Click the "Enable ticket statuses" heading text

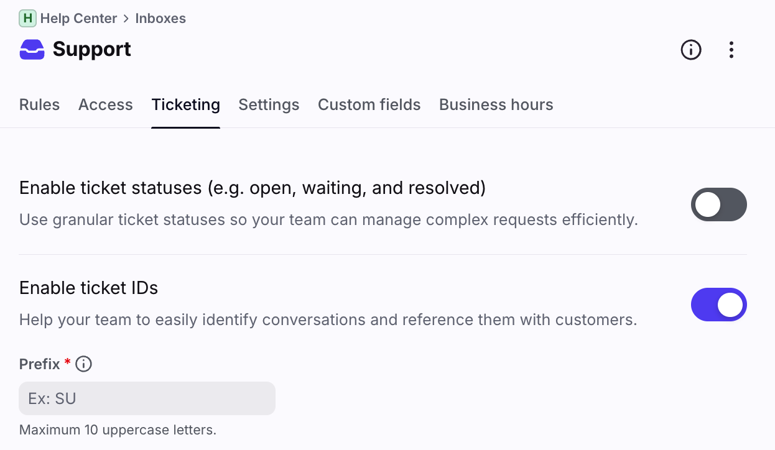pyautogui.click(x=252, y=188)
